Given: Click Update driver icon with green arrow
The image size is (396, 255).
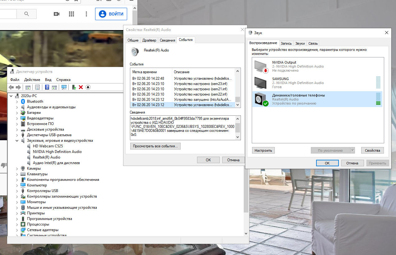Looking at the screenshot, I should [74, 87].
